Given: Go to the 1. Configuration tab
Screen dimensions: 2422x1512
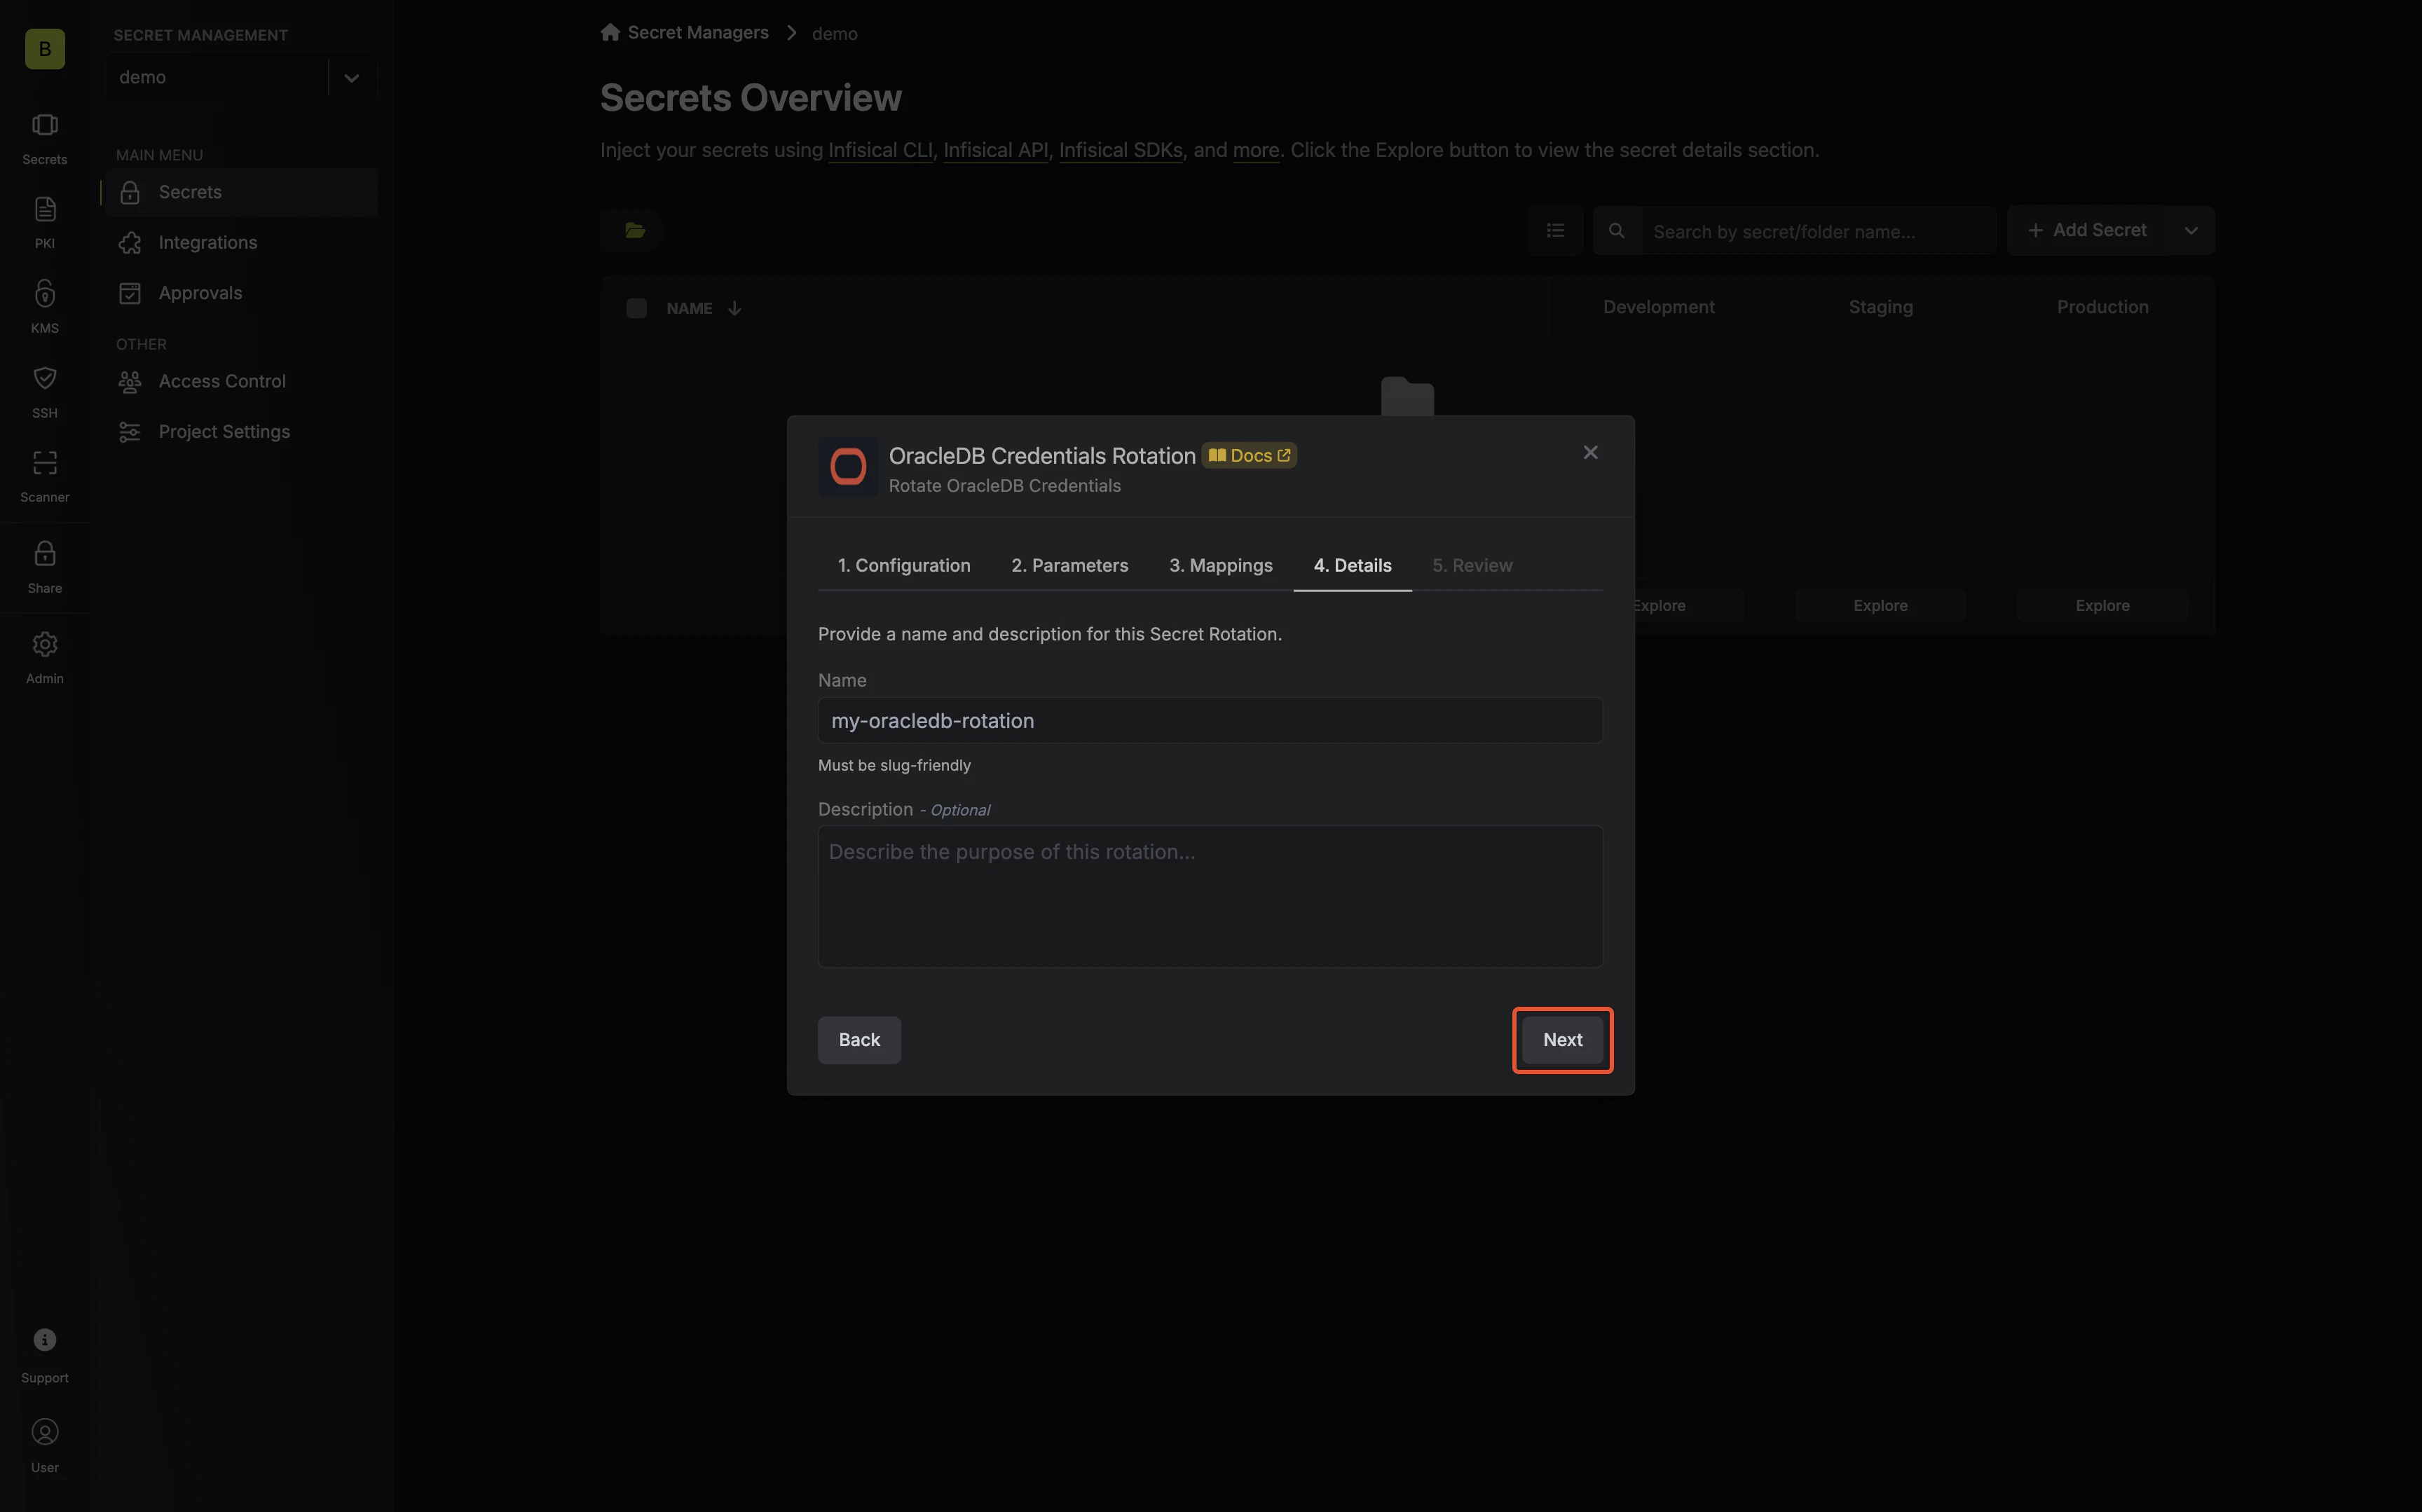Looking at the screenshot, I should [904, 566].
